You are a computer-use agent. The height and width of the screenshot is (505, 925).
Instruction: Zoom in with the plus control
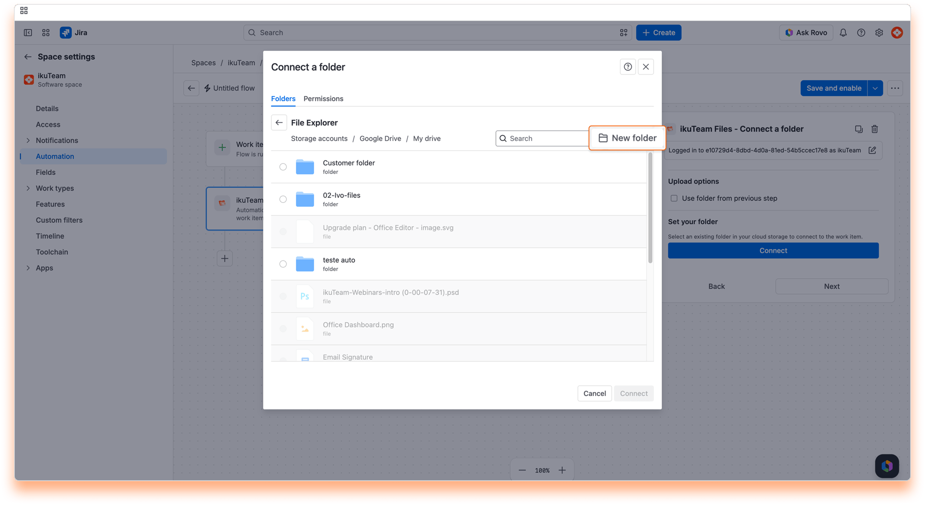point(562,470)
